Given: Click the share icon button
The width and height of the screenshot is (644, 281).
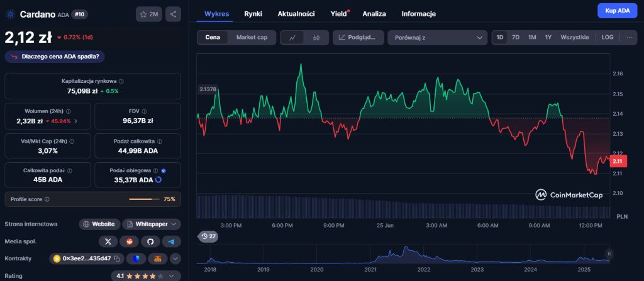Looking at the screenshot, I should [x=173, y=14].
